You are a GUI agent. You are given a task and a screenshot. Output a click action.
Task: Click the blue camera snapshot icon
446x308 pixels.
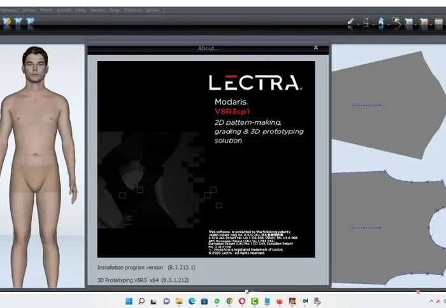(408, 22)
